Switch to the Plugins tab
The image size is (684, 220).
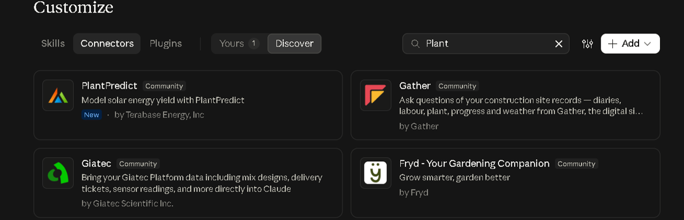pyautogui.click(x=166, y=44)
